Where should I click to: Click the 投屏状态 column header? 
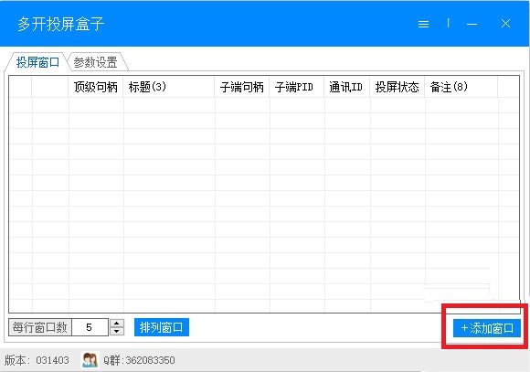coord(397,87)
